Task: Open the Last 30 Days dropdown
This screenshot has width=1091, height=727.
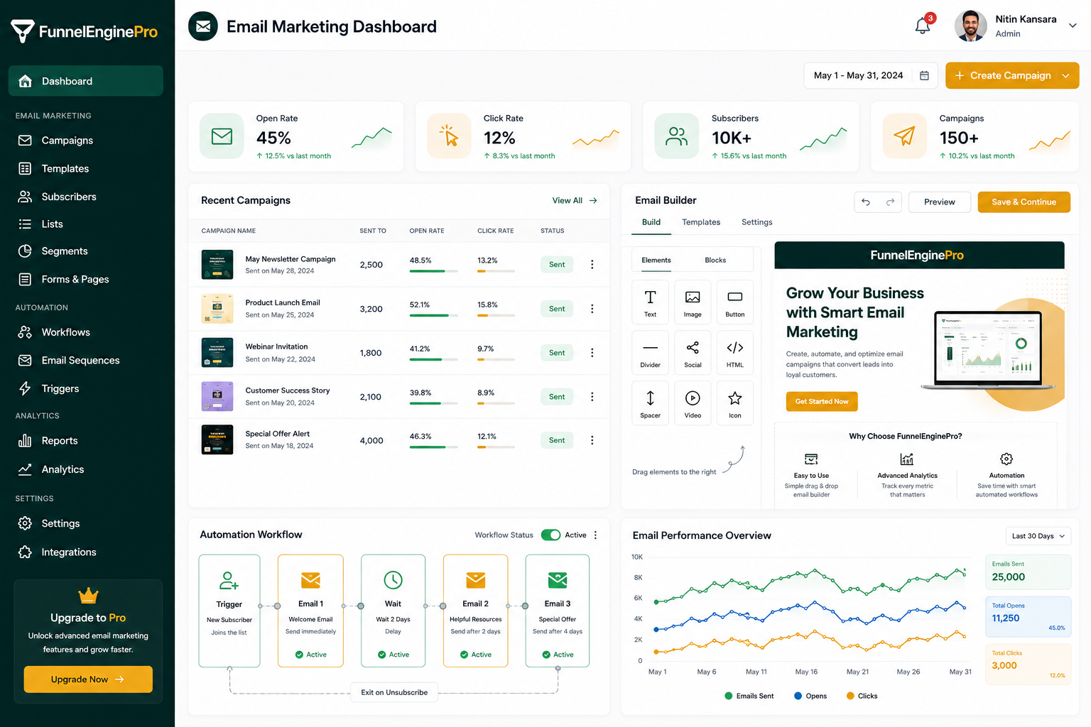Action: [1038, 536]
